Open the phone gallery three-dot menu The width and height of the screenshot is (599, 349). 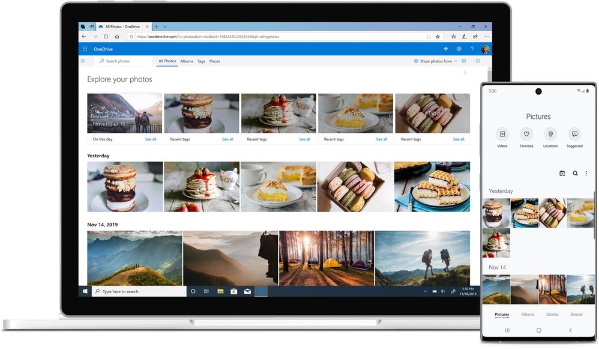[586, 174]
